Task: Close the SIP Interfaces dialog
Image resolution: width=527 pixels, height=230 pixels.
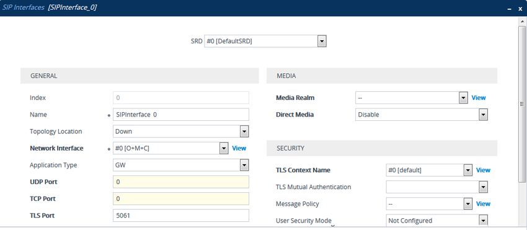Action: point(520,9)
